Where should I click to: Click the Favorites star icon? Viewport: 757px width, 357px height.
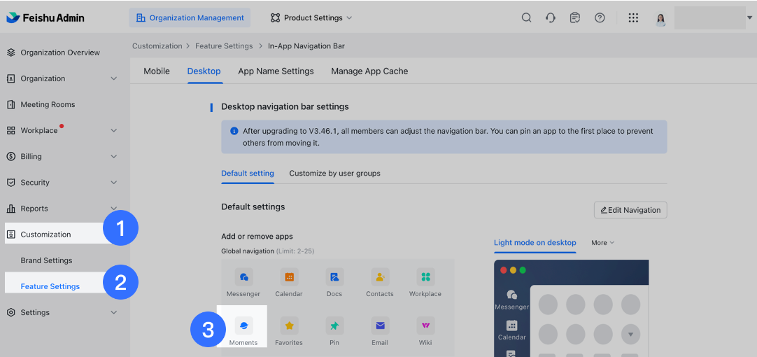point(289,325)
